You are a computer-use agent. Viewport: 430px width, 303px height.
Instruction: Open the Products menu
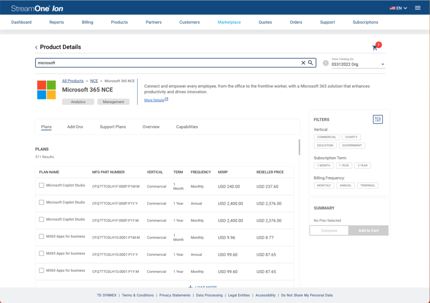pyautogui.click(x=119, y=22)
